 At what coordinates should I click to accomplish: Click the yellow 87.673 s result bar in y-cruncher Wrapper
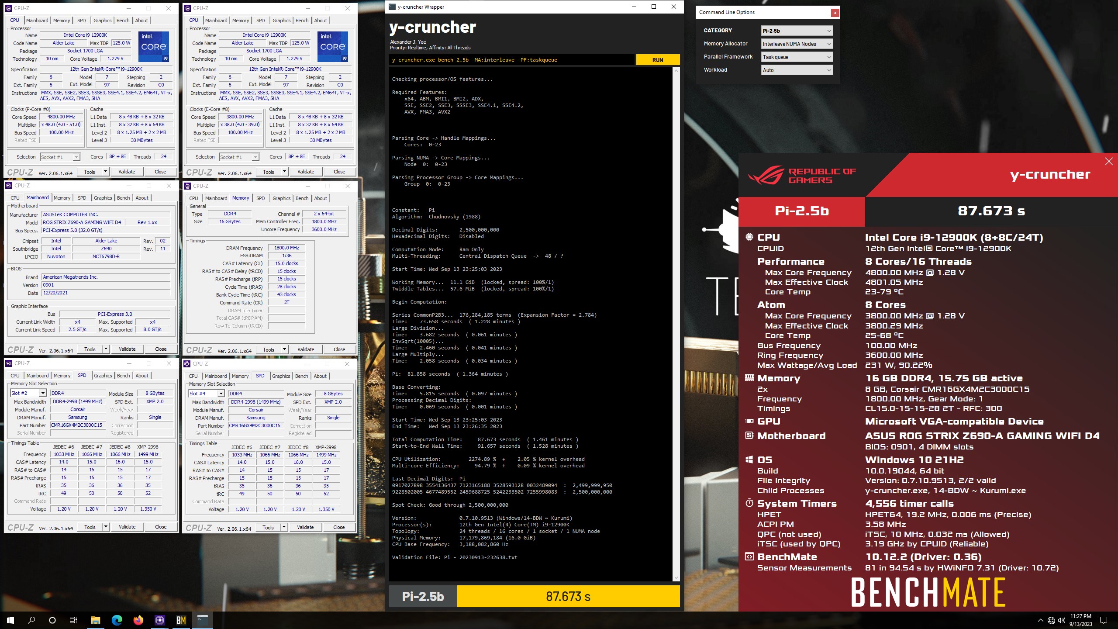[568, 596]
